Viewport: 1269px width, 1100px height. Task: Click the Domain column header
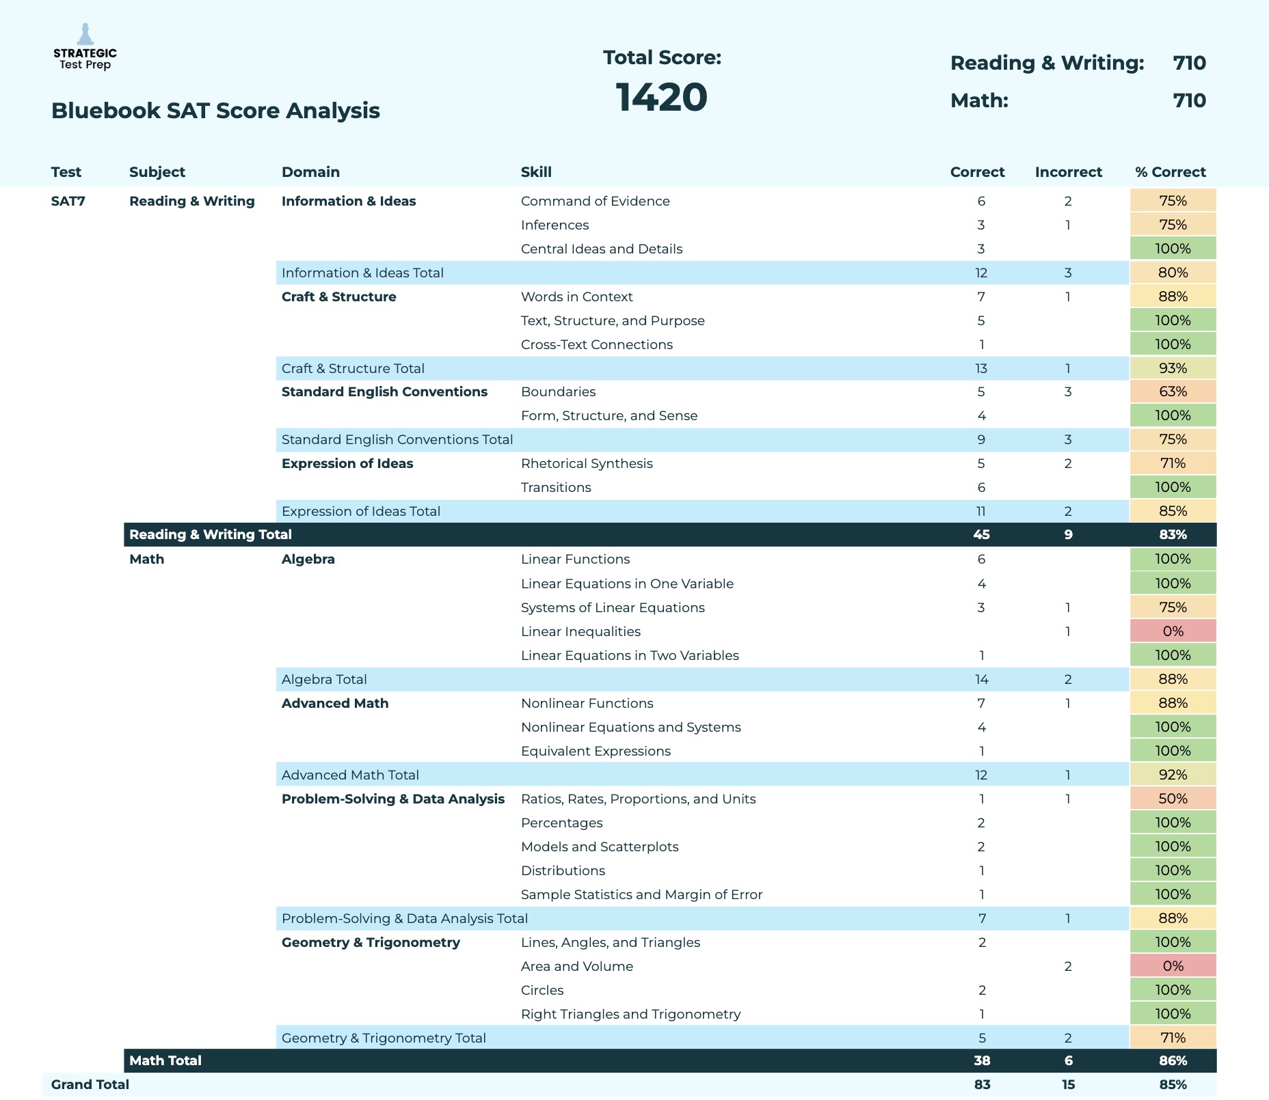(x=310, y=172)
